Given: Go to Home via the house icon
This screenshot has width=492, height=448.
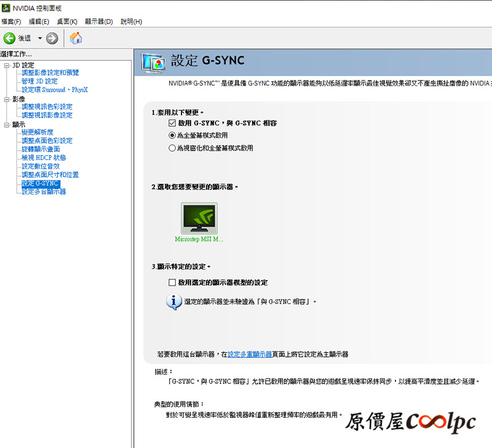Looking at the screenshot, I should (x=76, y=38).
